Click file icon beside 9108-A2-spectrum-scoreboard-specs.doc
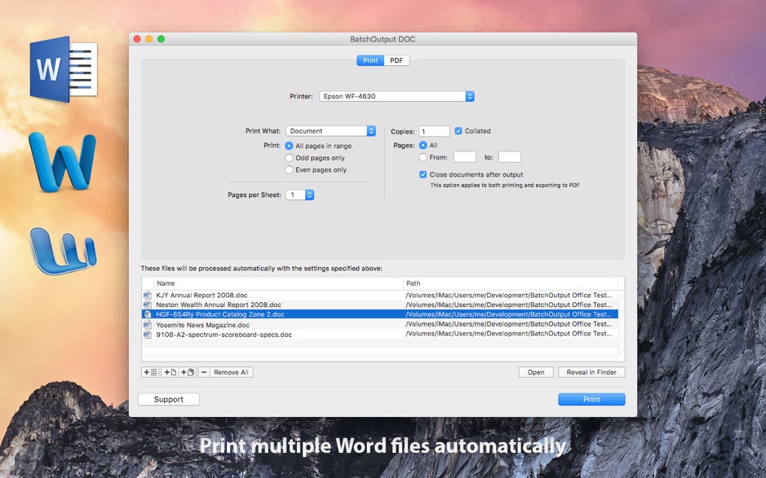The height and width of the screenshot is (478, 766). coord(147,335)
